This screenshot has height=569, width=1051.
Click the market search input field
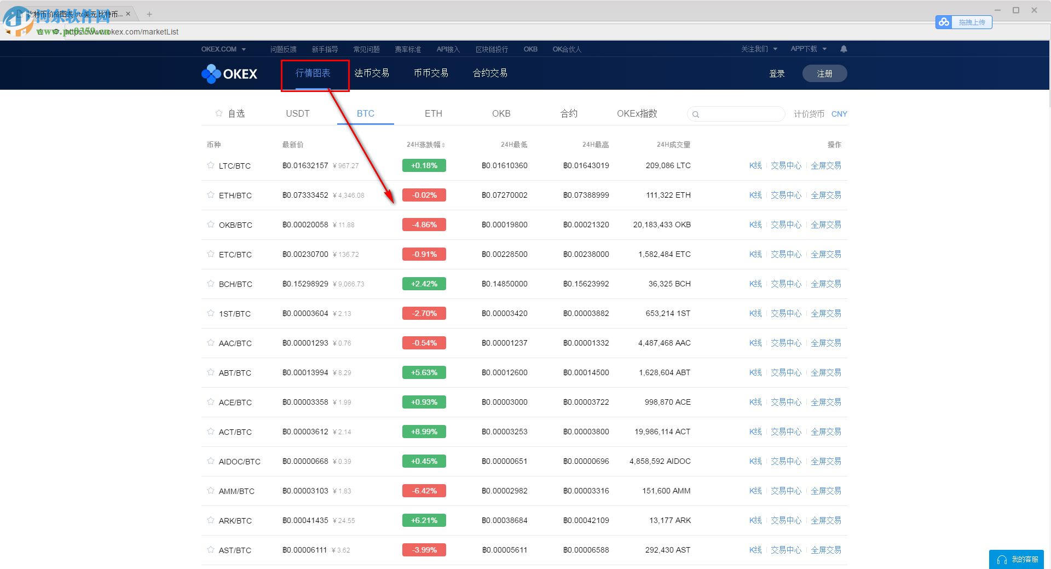click(x=736, y=114)
